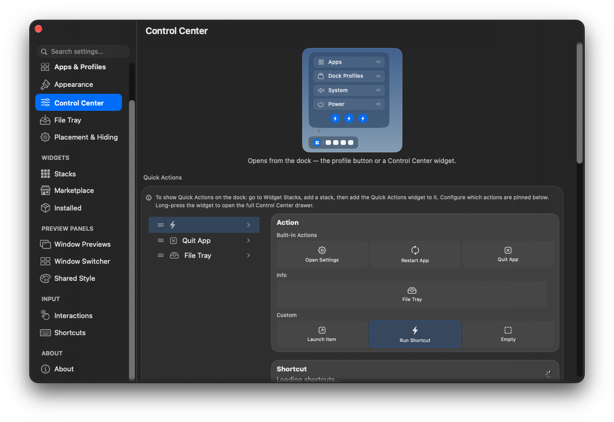Click the Search settings field
This screenshot has height=422, width=614.
[x=83, y=52]
